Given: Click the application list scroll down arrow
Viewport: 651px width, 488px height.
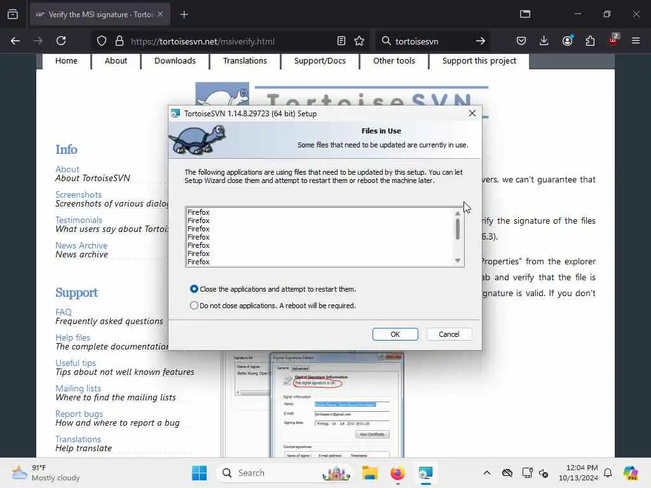Looking at the screenshot, I should (458, 260).
